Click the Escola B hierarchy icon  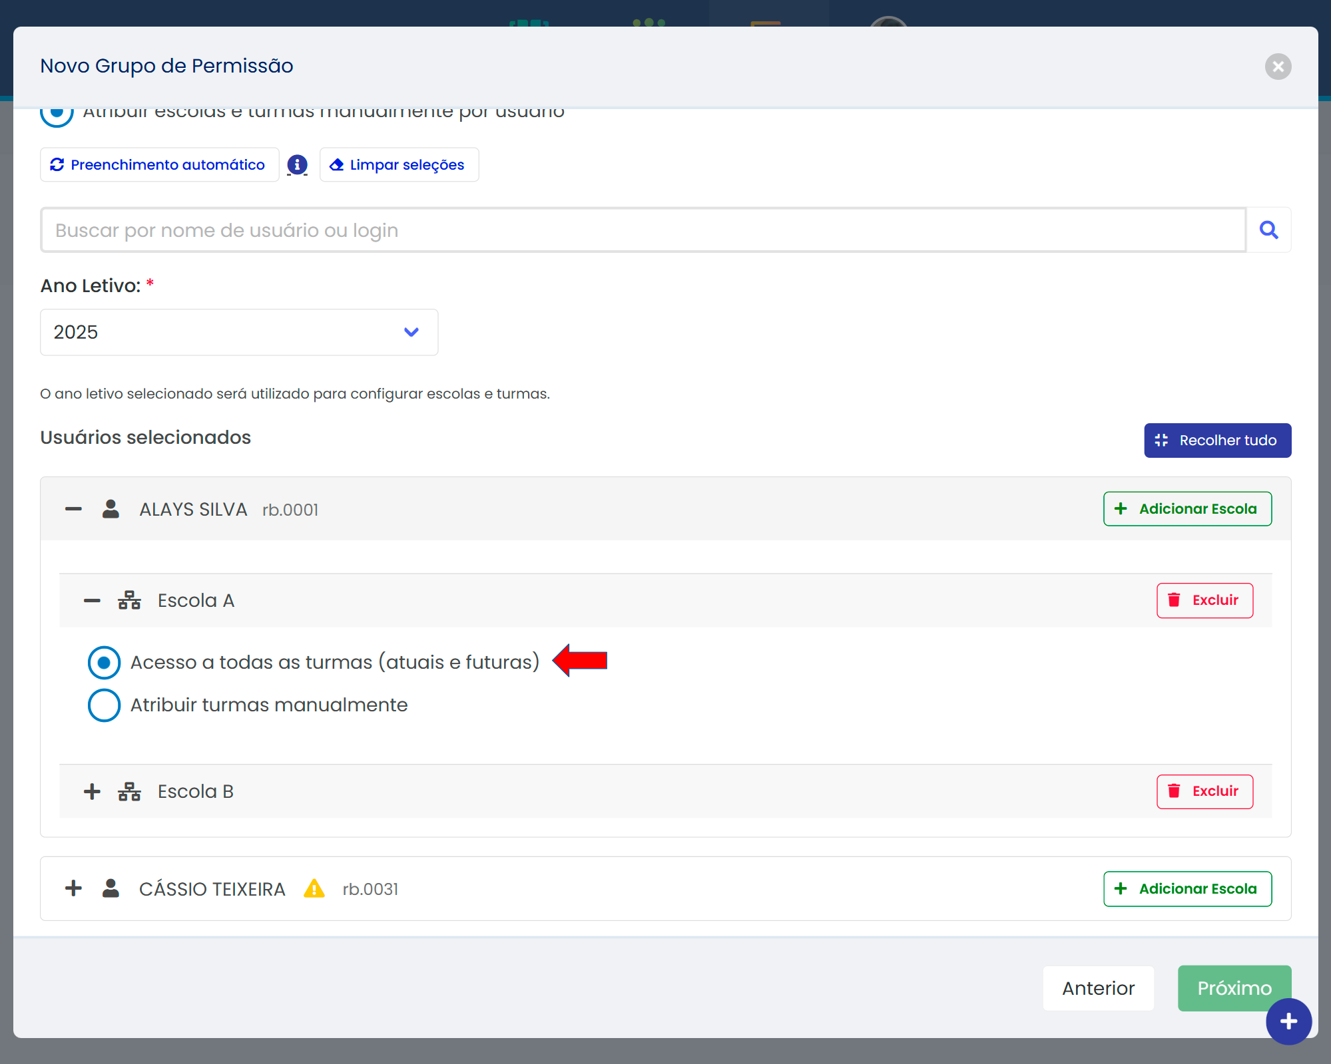pyautogui.click(x=129, y=791)
